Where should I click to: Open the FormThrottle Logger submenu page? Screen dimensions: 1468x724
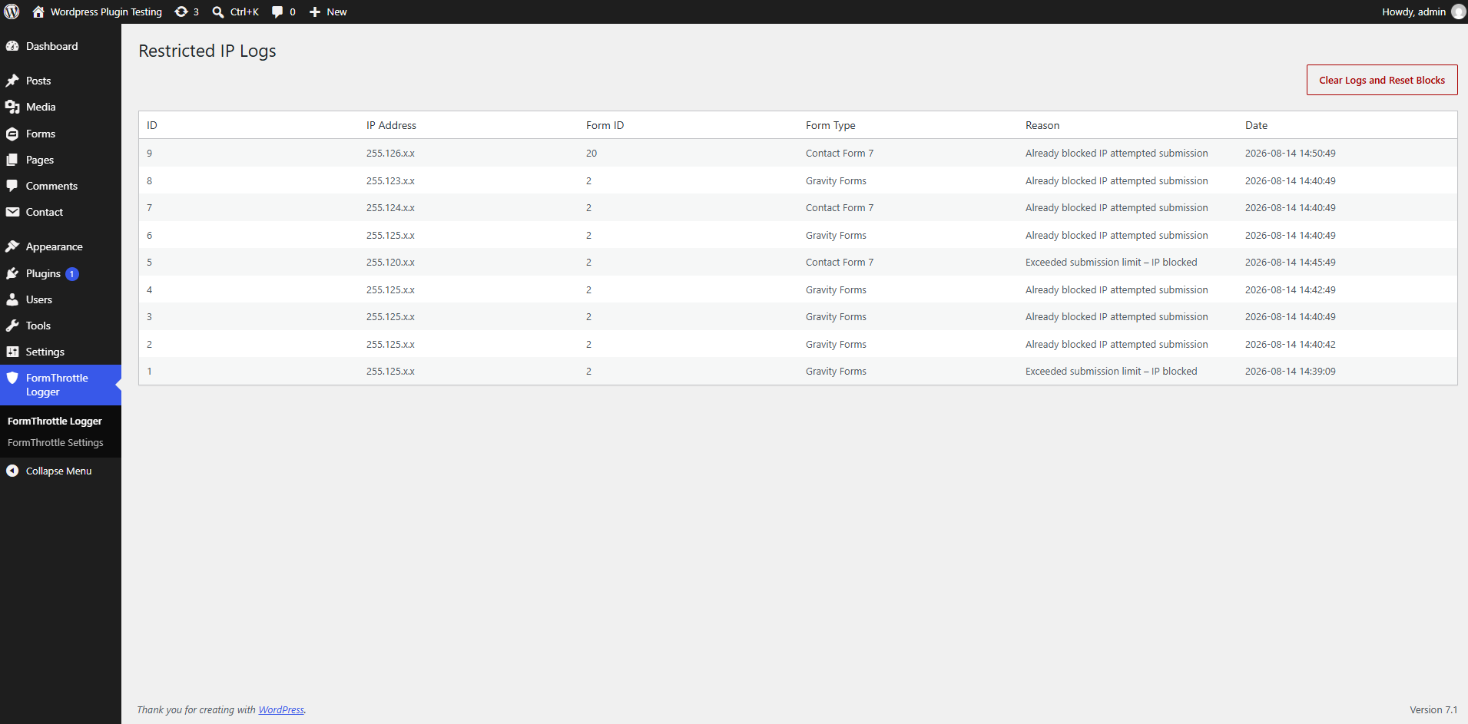(55, 421)
